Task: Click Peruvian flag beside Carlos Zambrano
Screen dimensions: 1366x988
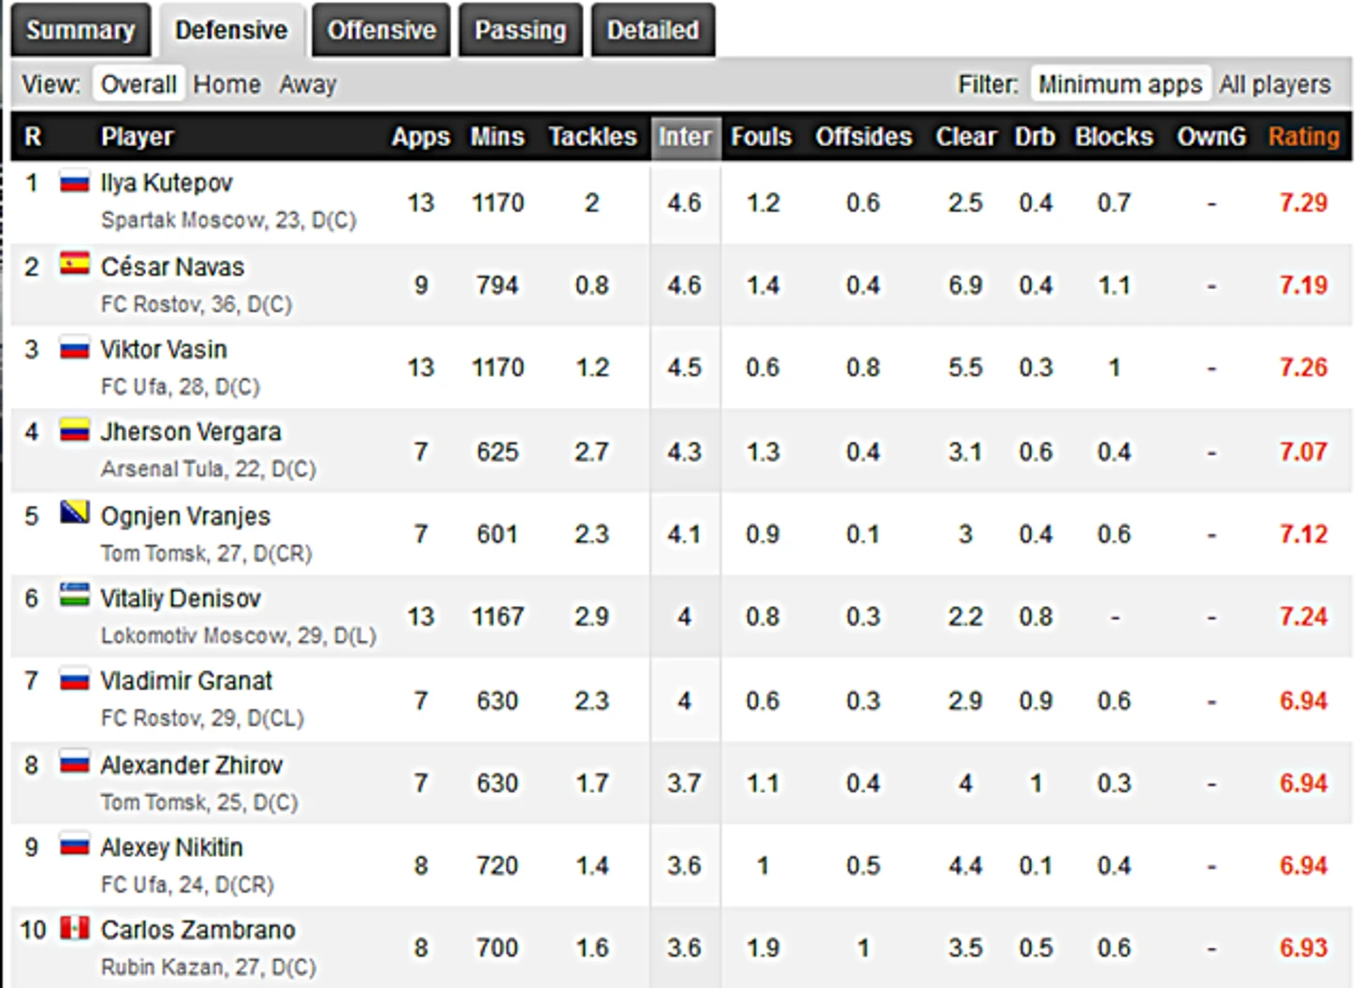Action: click(75, 928)
